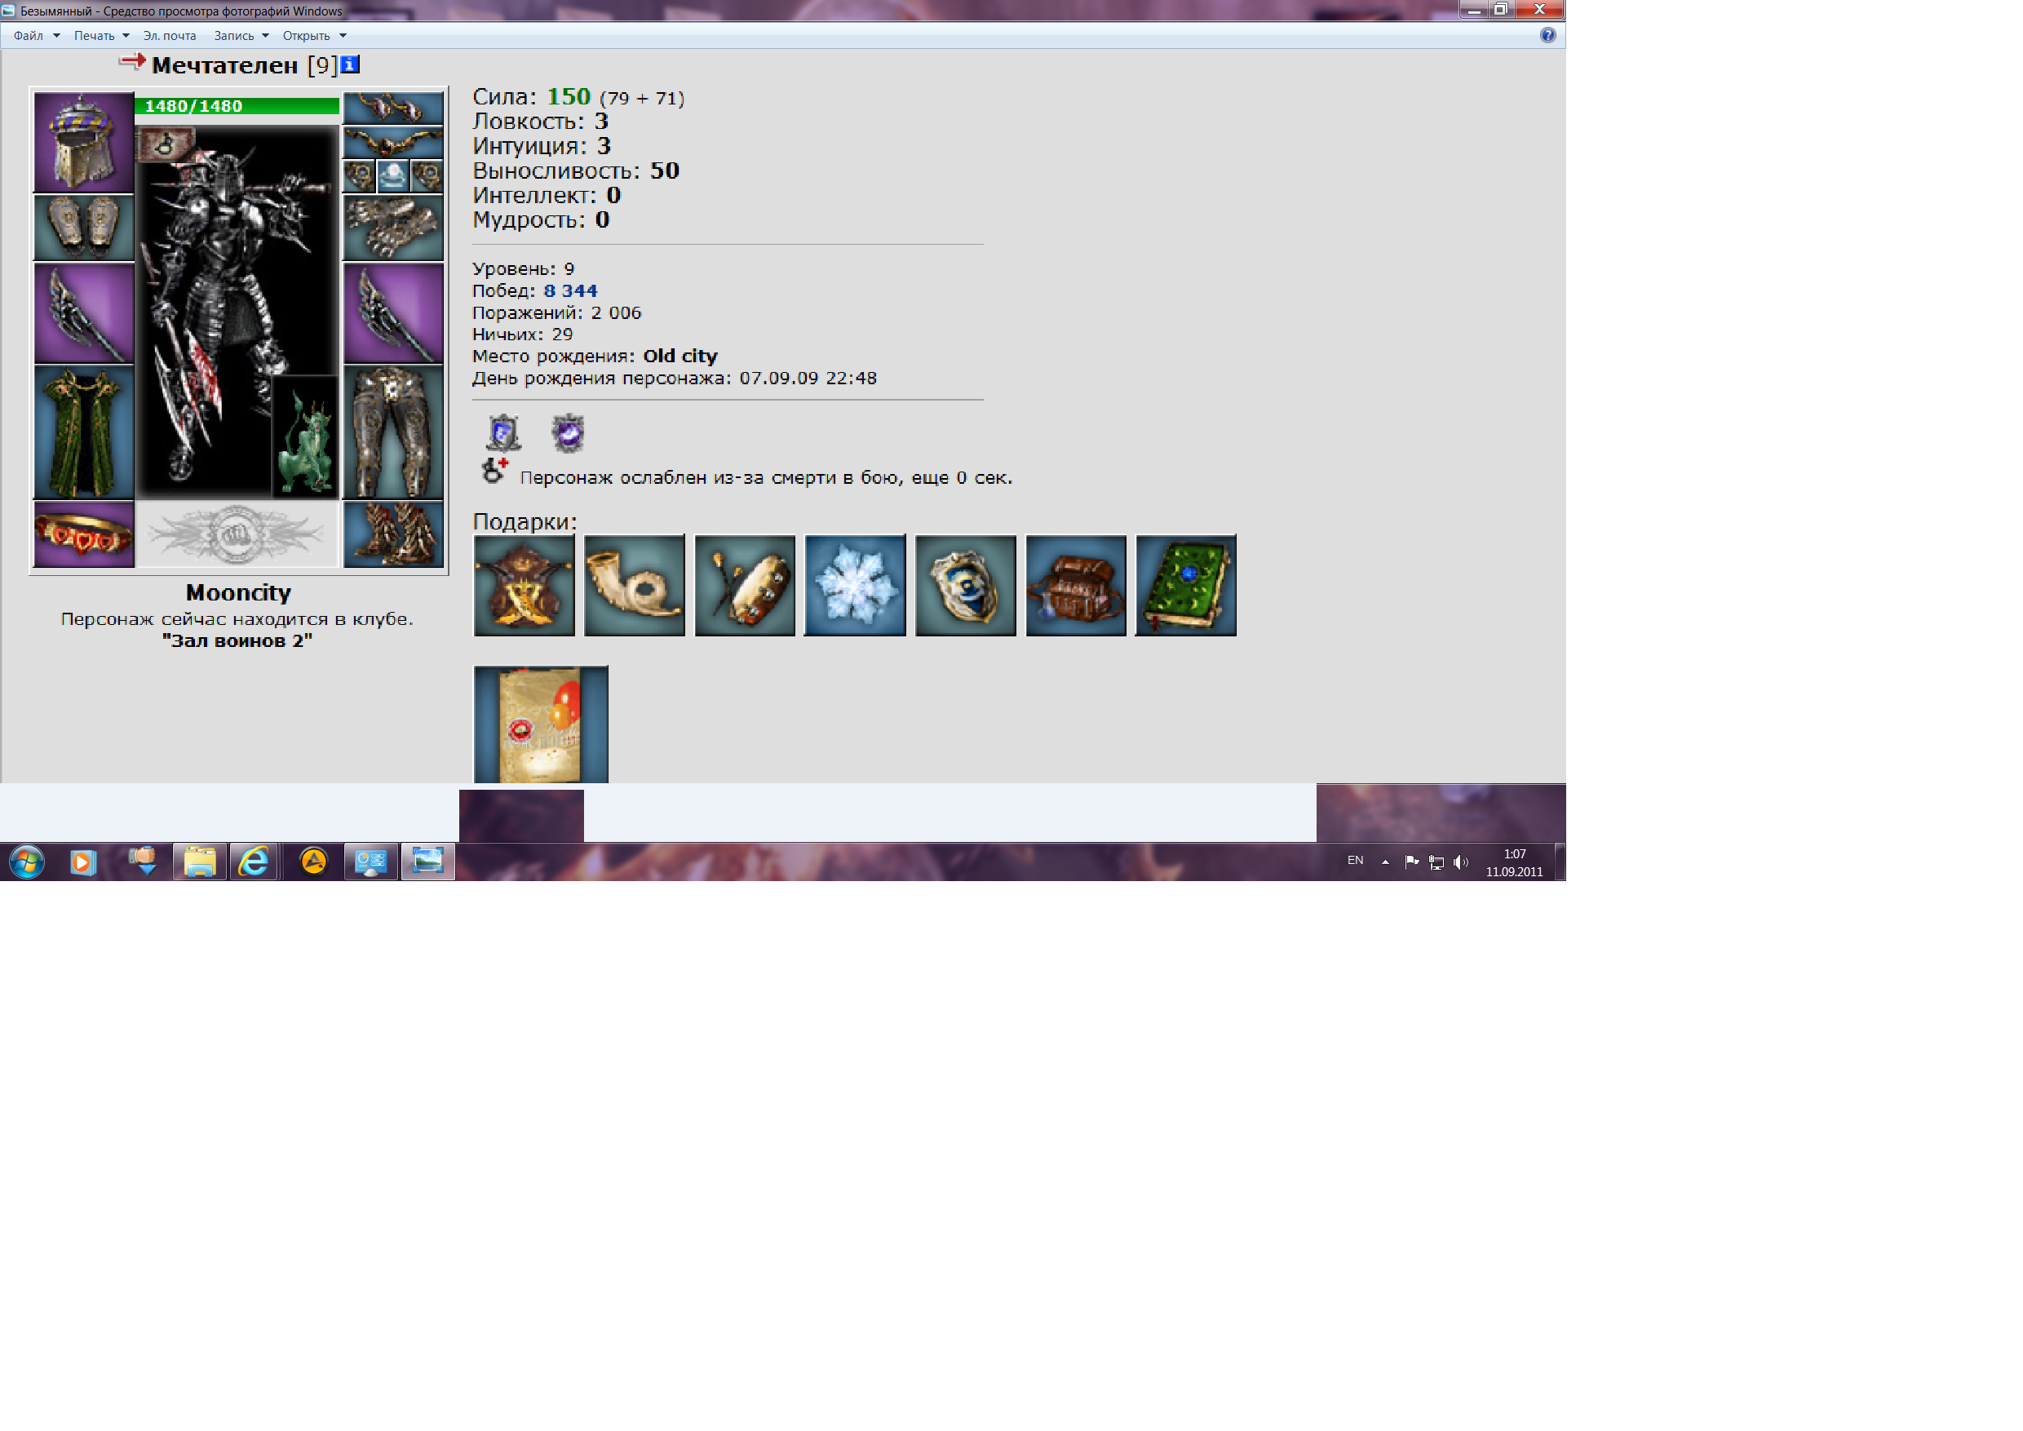Select the left-hand axe weapon slot
Screen dimensions: 2023x1431
[x=84, y=312]
